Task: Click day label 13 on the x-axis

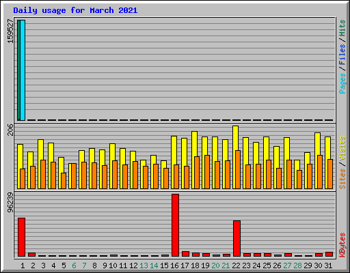Action: [144, 265]
